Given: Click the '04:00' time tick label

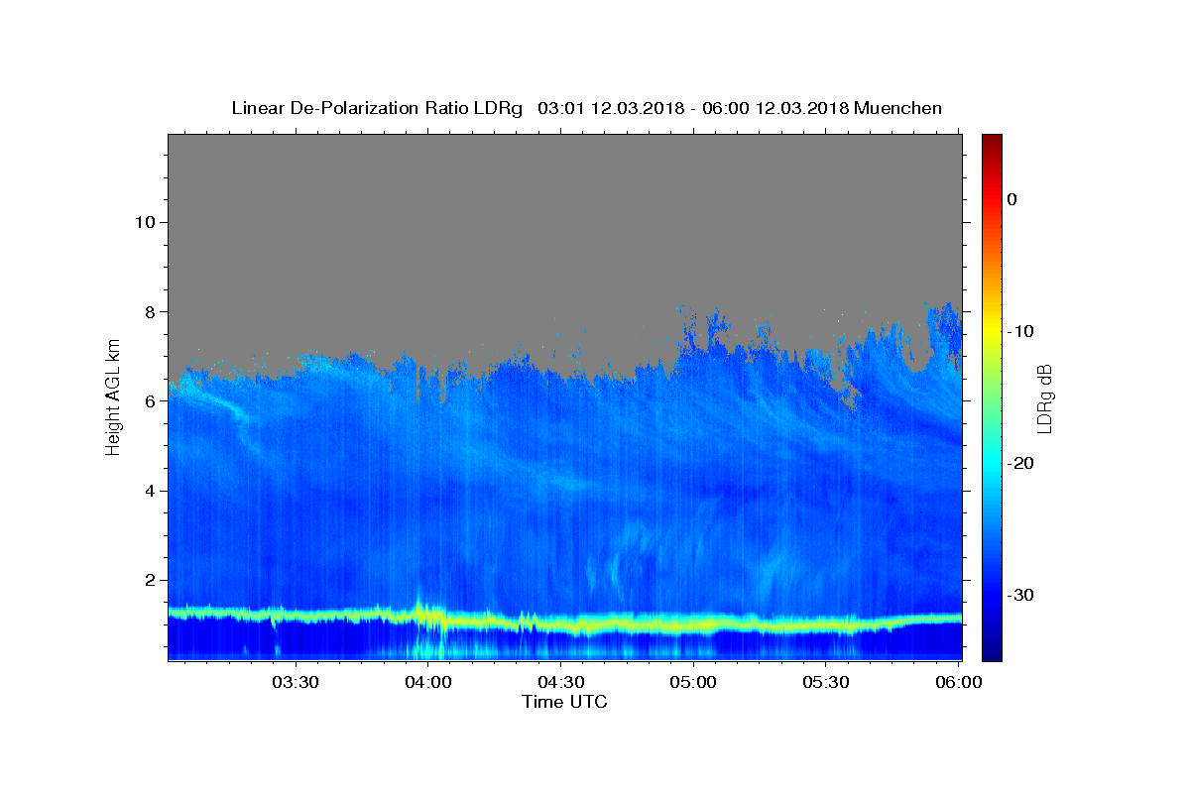Looking at the screenshot, I should [427, 683].
